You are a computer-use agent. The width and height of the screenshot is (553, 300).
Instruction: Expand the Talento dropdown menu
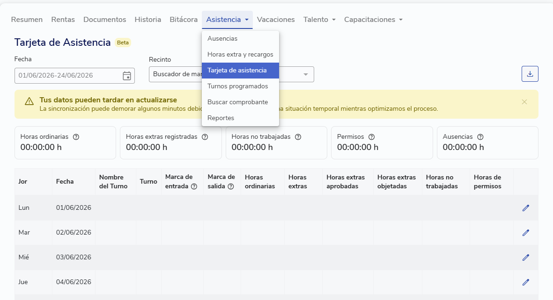pos(319,20)
